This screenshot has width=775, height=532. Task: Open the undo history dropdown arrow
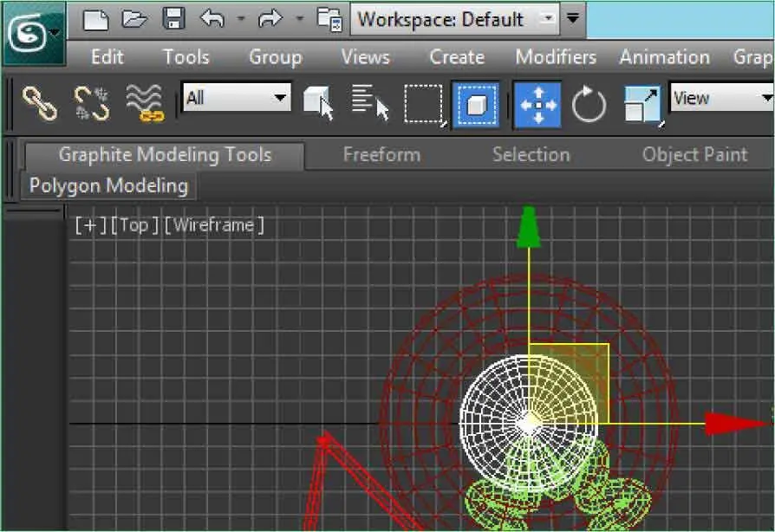click(x=241, y=19)
